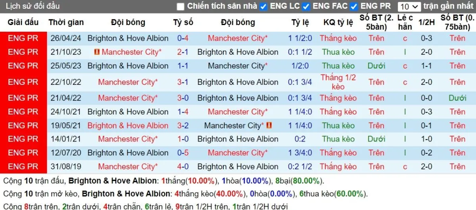Toggle the ENG PR filter checkbox
The image size is (476, 210).
click(x=354, y=6)
